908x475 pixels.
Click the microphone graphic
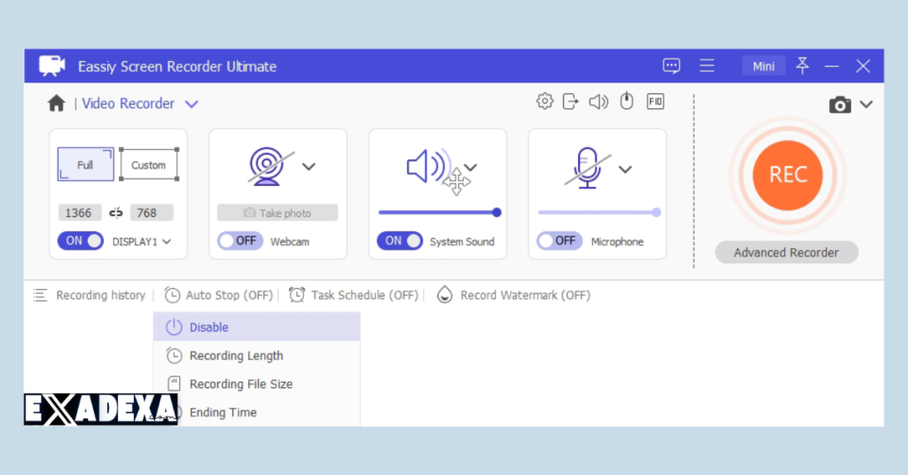tap(587, 167)
